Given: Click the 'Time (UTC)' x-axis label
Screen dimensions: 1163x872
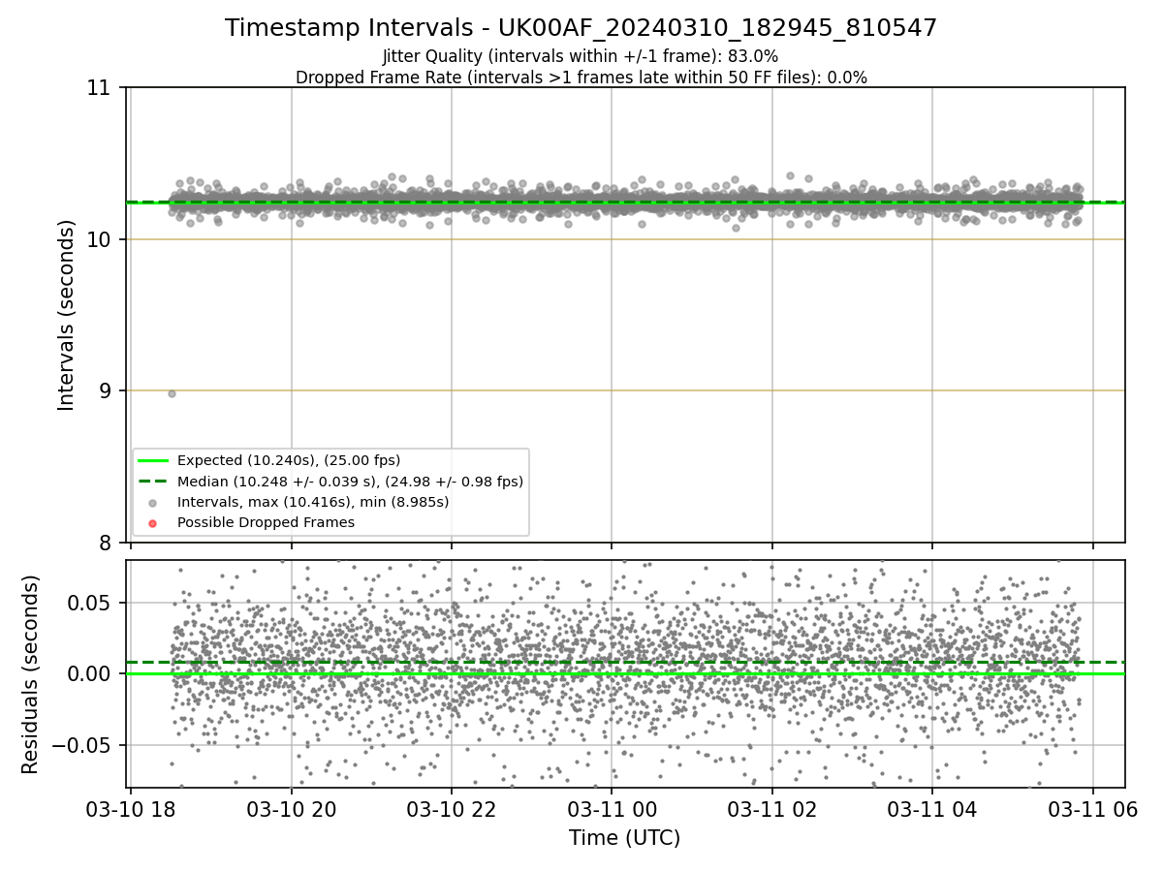Looking at the screenshot, I should (x=624, y=837).
